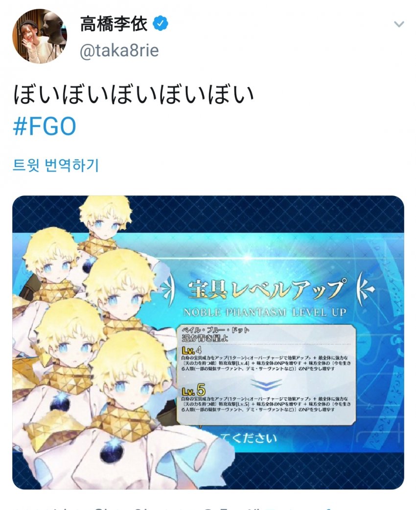Open the attached FGO screenshot image
The height and width of the screenshot is (510, 416).
coord(208,342)
